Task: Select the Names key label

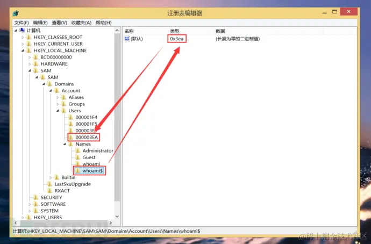Action: tap(83, 144)
